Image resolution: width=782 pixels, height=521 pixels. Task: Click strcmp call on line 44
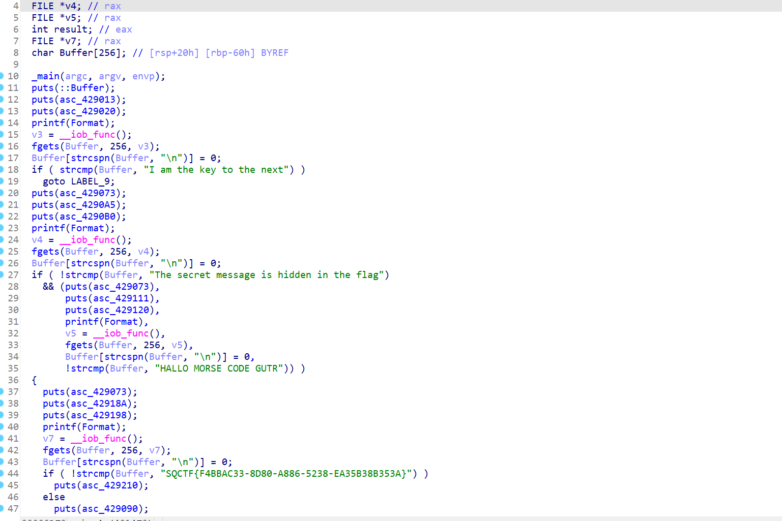pyautogui.click(x=93, y=474)
